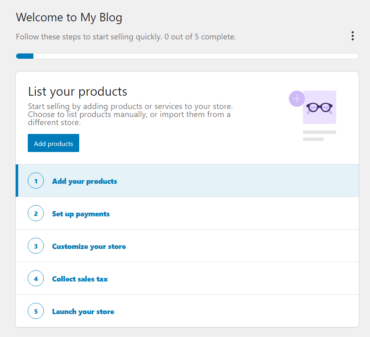The image size is (370, 337).
Task: Click the 'List your products' heading
Action: (78, 92)
